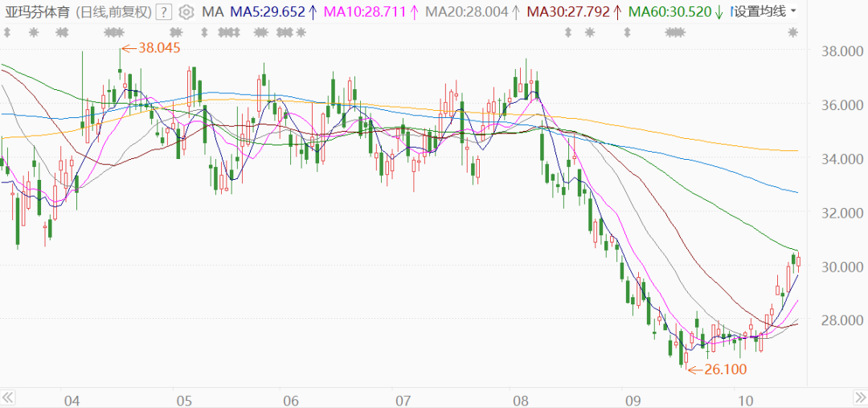This screenshot has height=408, width=868.
Task: Click the 32.000 price axis label
Action: [844, 213]
